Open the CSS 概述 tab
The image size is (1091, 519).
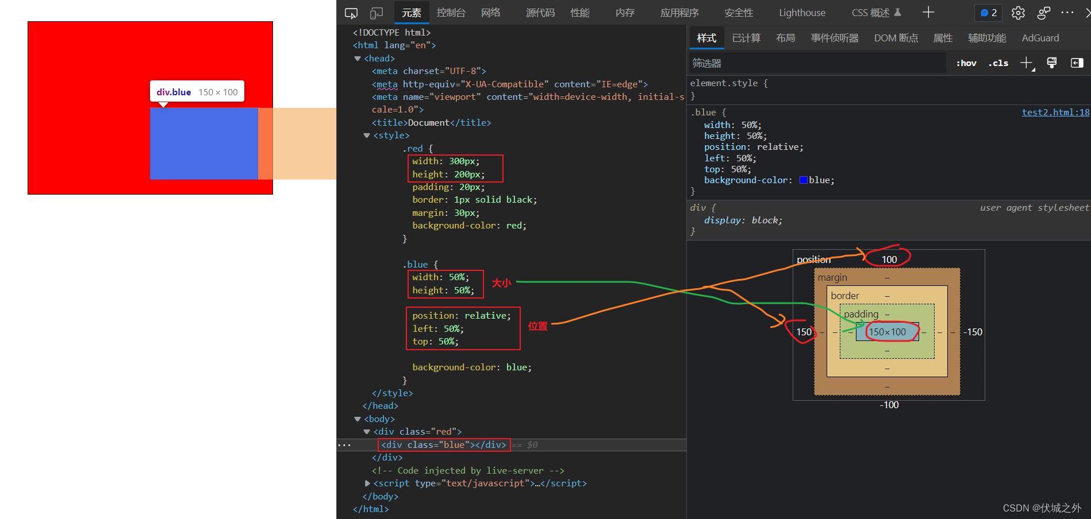coord(876,13)
